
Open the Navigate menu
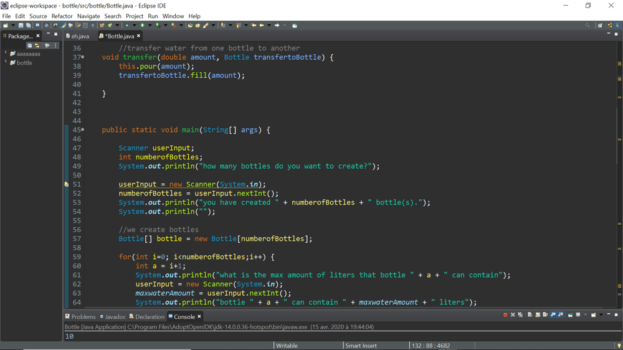click(88, 16)
